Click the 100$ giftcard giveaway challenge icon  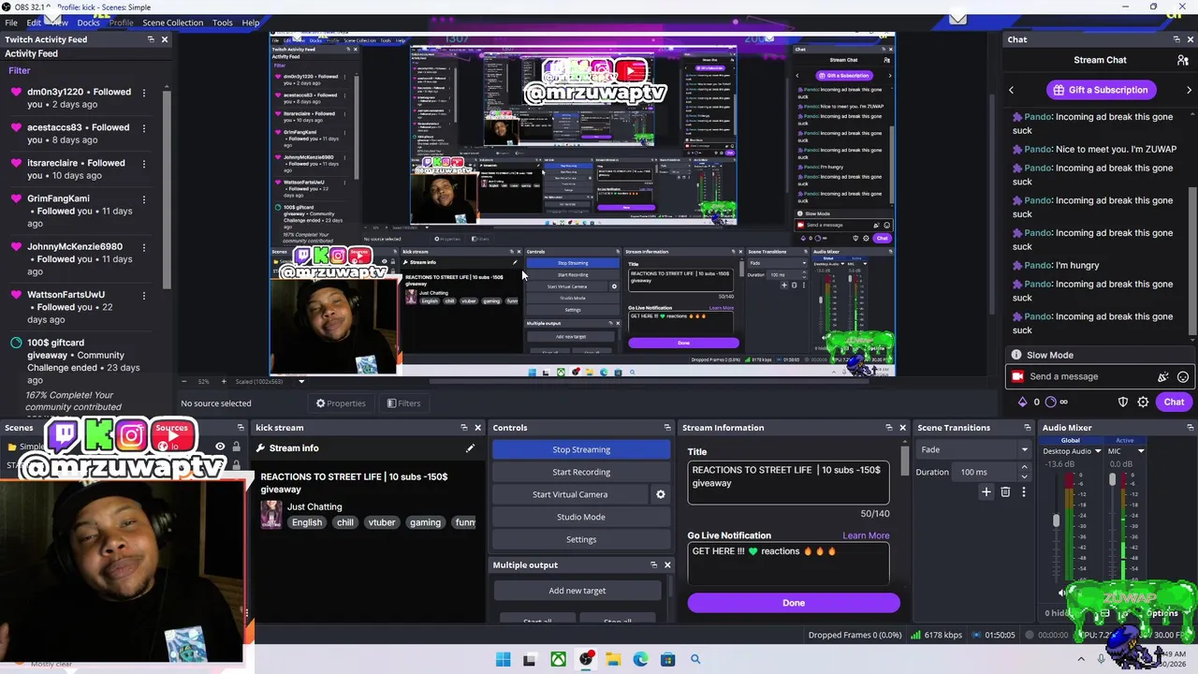16,343
